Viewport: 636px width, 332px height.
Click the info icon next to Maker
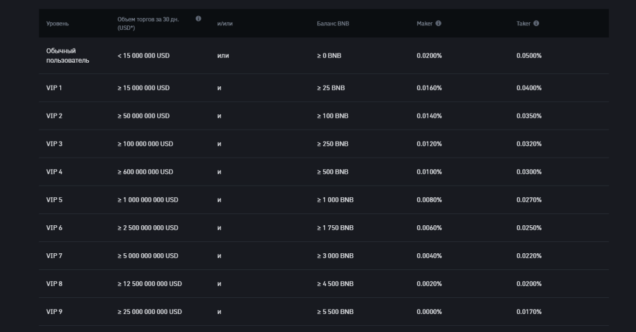tap(438, 24)
